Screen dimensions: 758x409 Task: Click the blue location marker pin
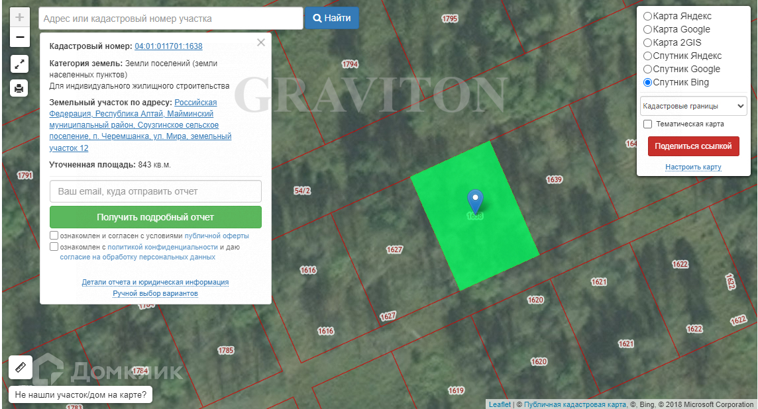tap(475, 201)
